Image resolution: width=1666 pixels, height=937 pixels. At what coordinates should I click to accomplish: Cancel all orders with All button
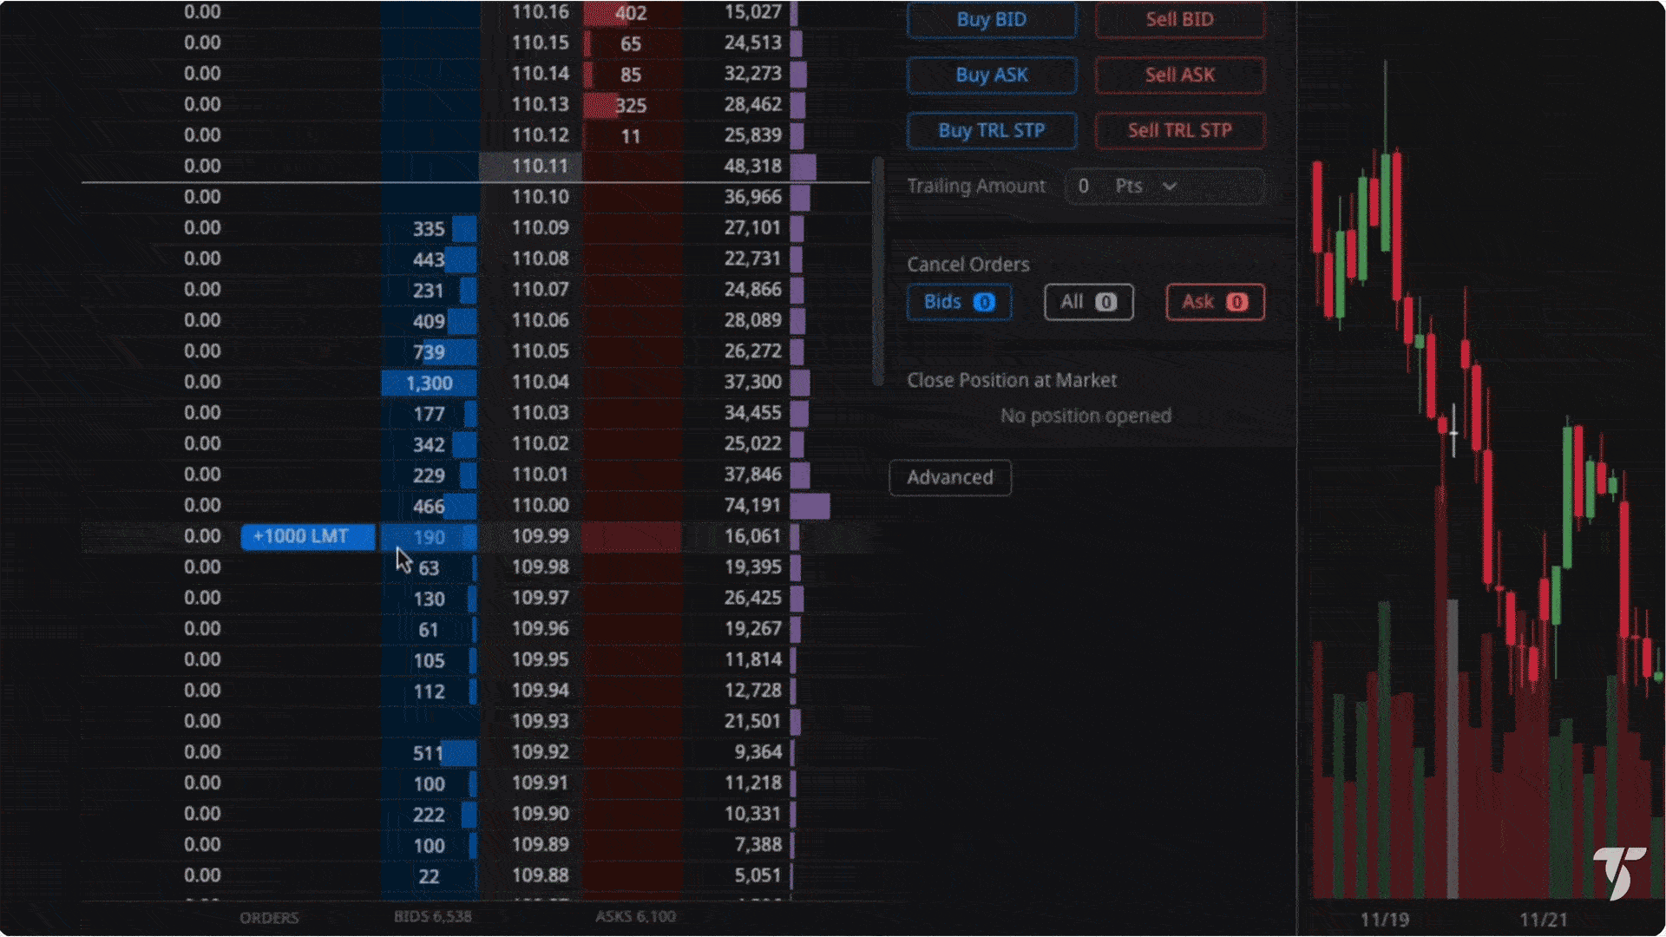click(1088, 302)
